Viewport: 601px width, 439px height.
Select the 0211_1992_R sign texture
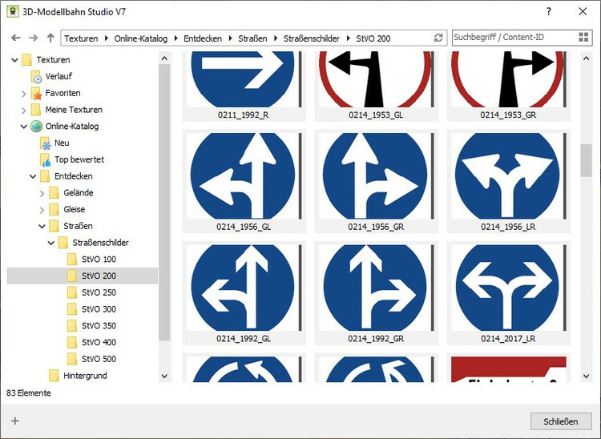pos(244,86)
